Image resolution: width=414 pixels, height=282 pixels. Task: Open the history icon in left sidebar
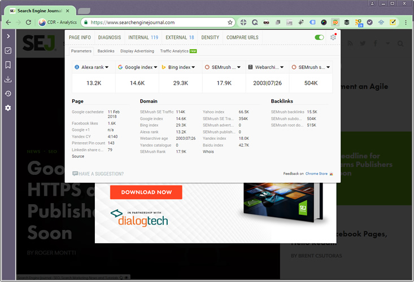8,94
